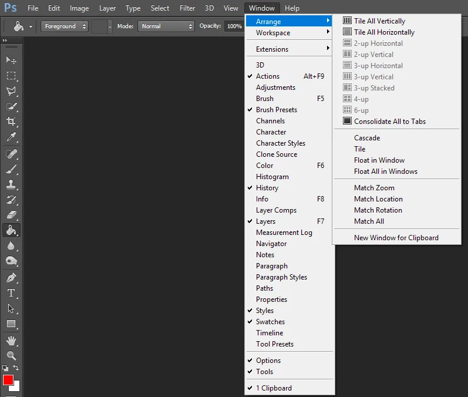Open the File menu

(x=33, y=8)
